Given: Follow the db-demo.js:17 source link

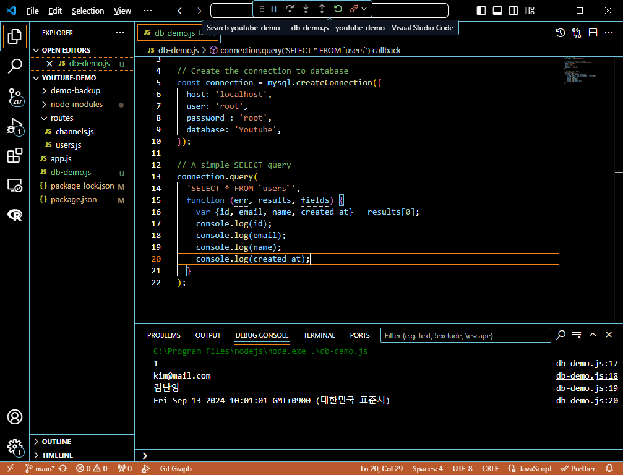Looking at the screenshot, I should pyautogui.click(x=587, y=364).
